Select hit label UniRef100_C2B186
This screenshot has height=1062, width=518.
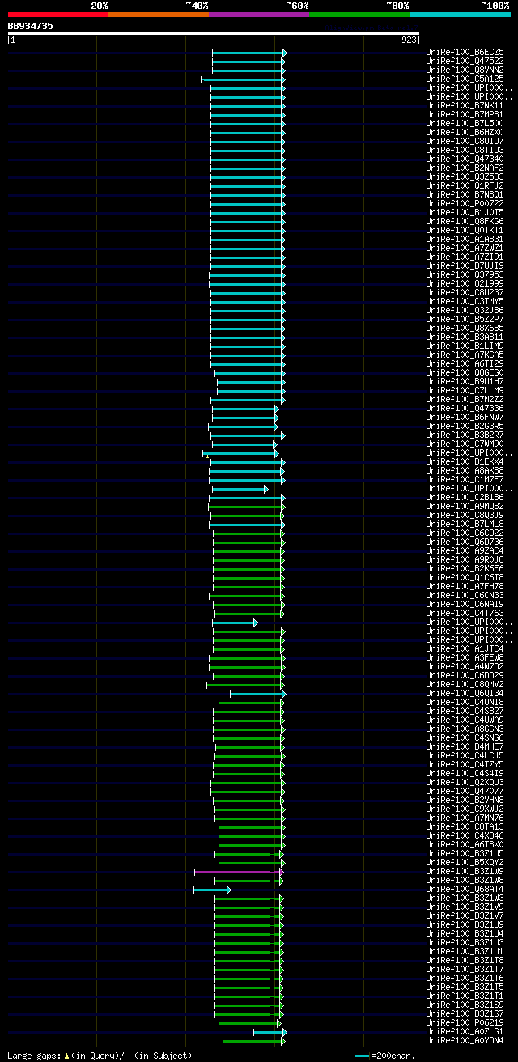466,497
